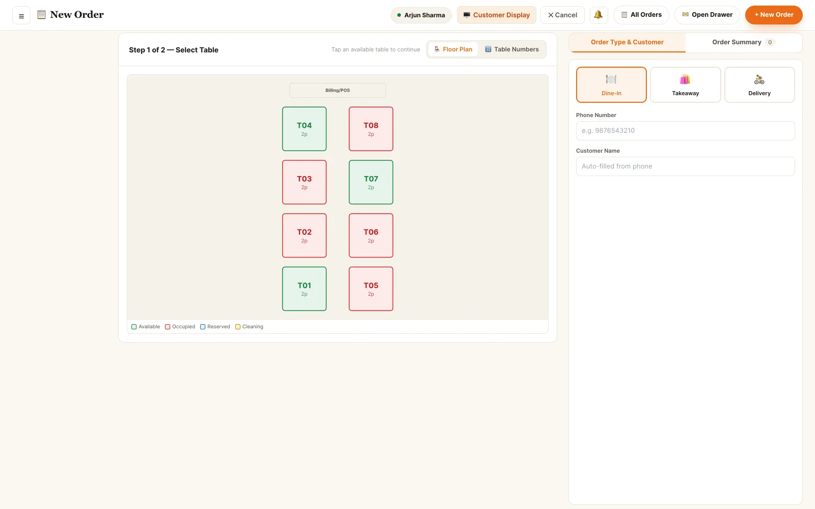Viewport: 815px width, 509px height.
Task: Open the cash drawer
Action: point(707,15)
